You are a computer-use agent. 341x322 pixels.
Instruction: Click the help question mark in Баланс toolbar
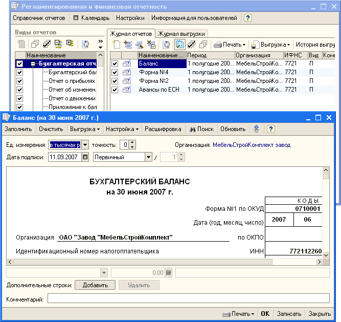click(x=271, y=130)
